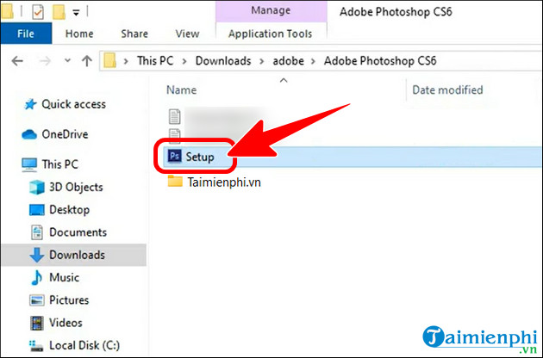Viewport: 543px width, 358px height.
Task: Open Pictures in sidebar
Action: click(69, 299)
